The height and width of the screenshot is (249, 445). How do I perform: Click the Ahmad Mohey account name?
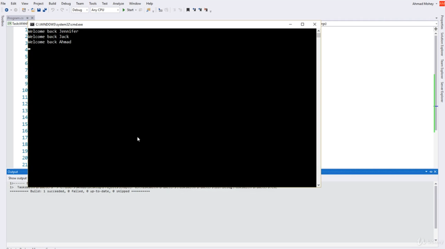[x=423, y=4]
